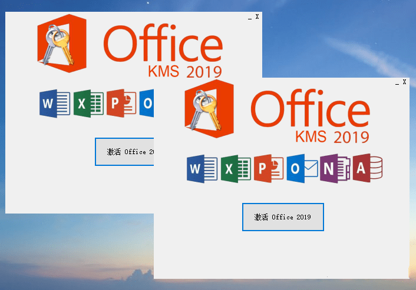Image resolution: width=416 pixels, height=290 pixels.
Task: Close the back KMS 2019 window
Action: point(257,16)
